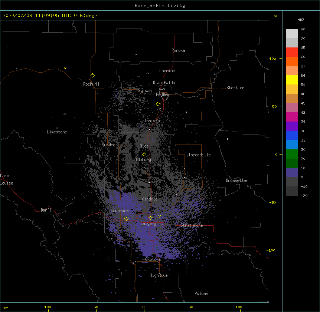Click the Strathmore map label
This screenshot has width=320, height=312.
point(192,225)
